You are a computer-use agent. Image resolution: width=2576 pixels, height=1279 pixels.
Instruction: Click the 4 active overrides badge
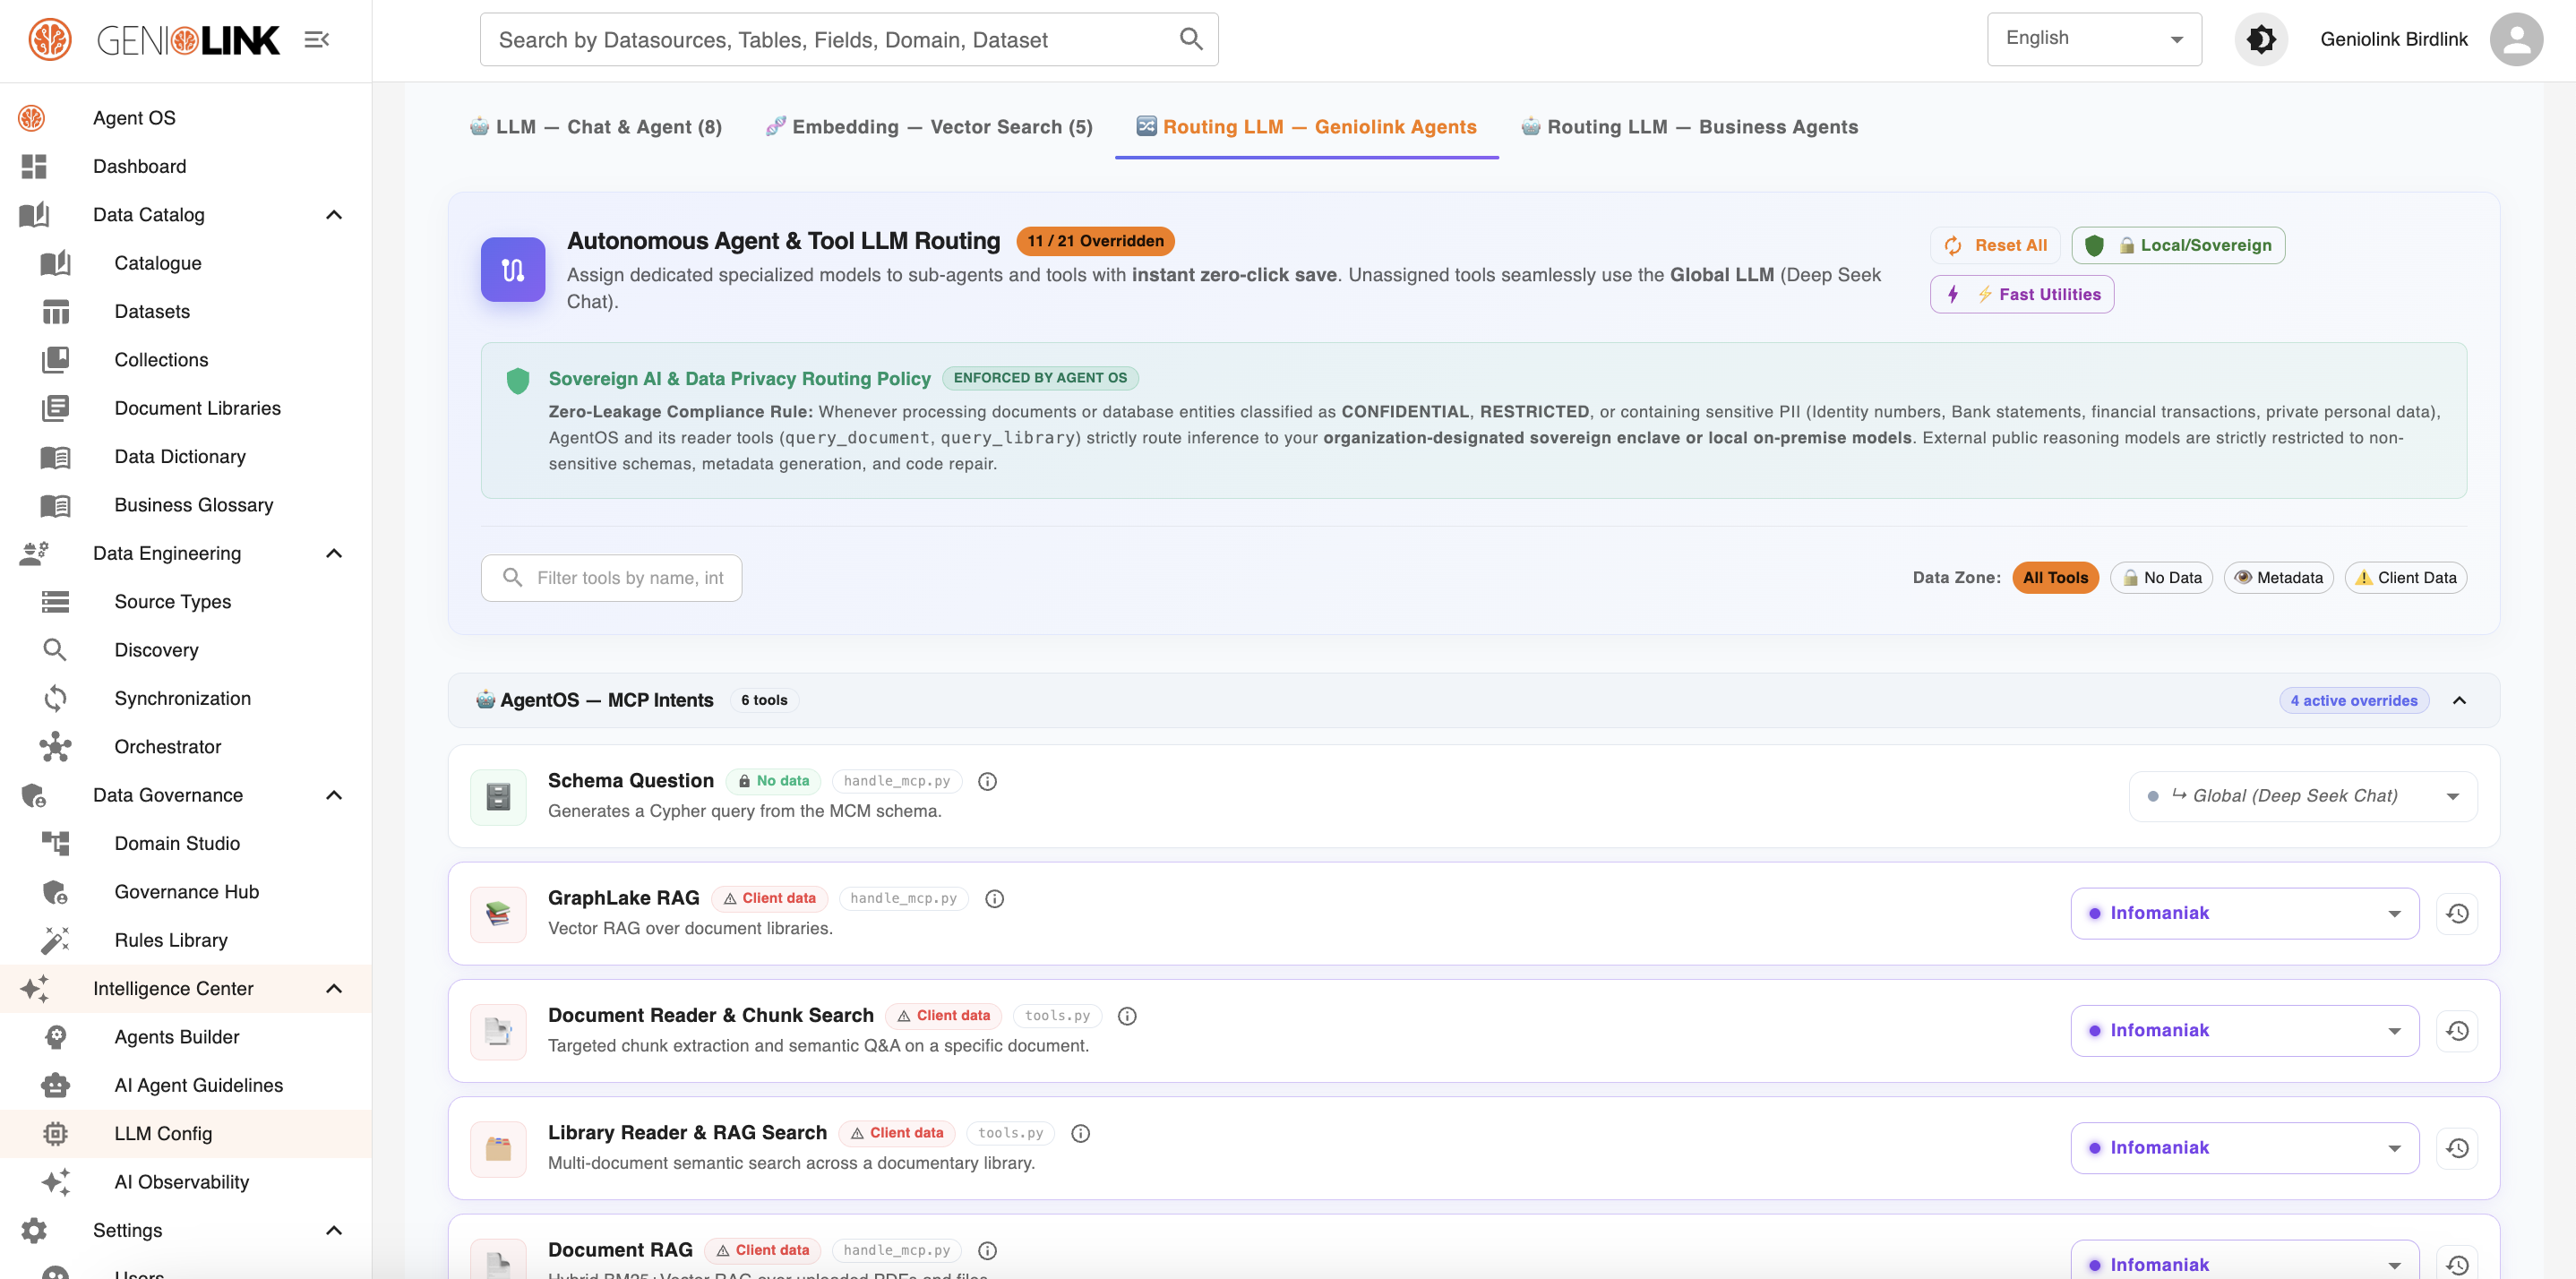click(2354, 701)
